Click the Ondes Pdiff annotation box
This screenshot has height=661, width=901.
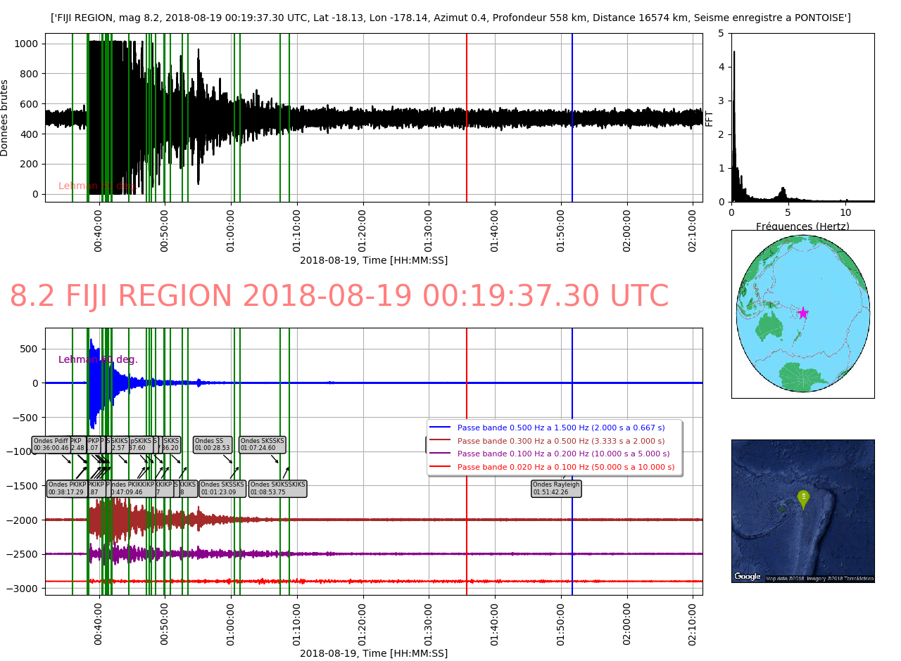point(51,444)
